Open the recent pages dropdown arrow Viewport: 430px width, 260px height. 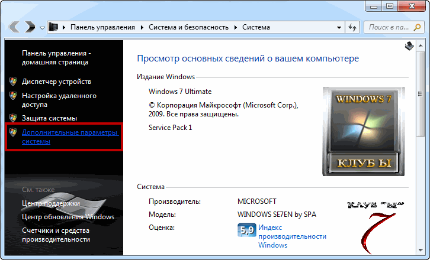[42, 28]
